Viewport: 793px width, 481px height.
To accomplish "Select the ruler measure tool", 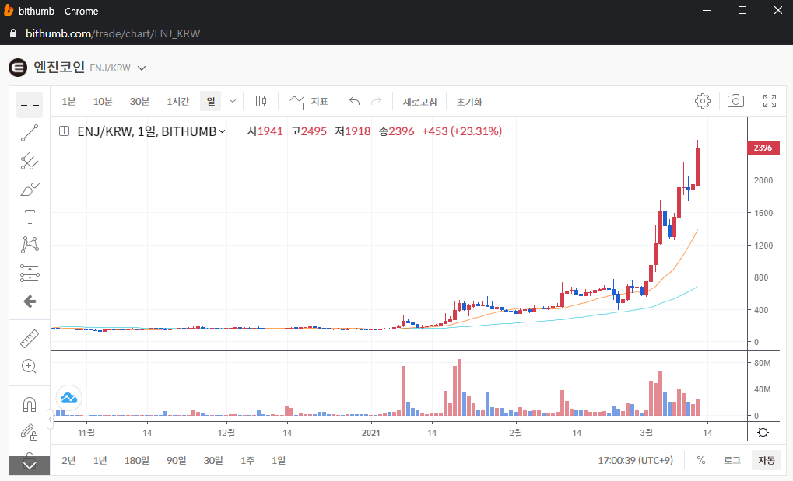I will 30,339.
